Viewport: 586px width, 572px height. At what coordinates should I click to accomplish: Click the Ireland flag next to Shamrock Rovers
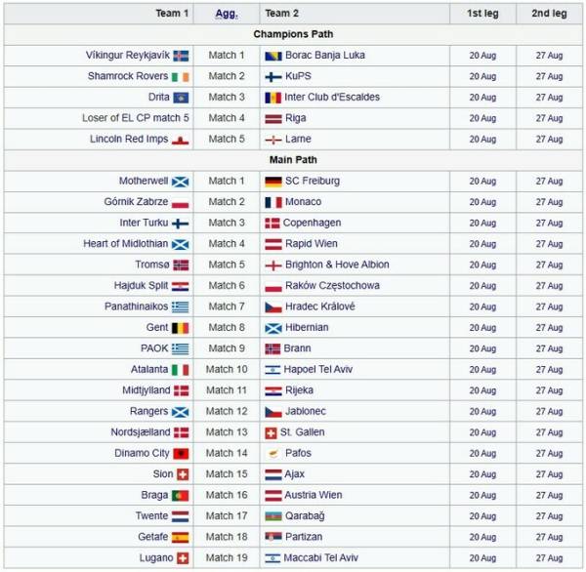pos(181,76)
